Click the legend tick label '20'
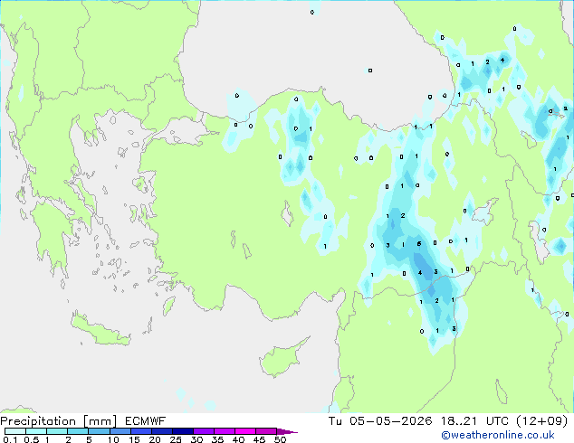Viewport: 574px width, 443px height. 155,439
